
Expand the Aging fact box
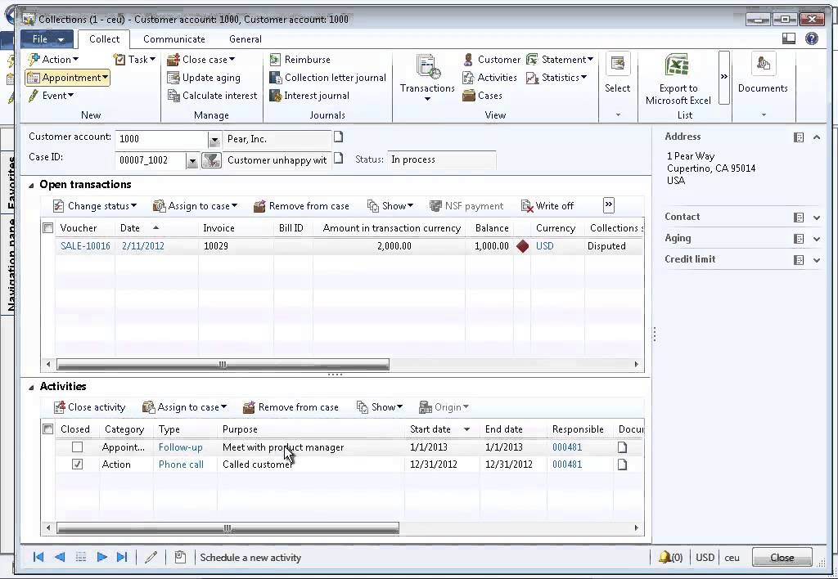[817, 239]
